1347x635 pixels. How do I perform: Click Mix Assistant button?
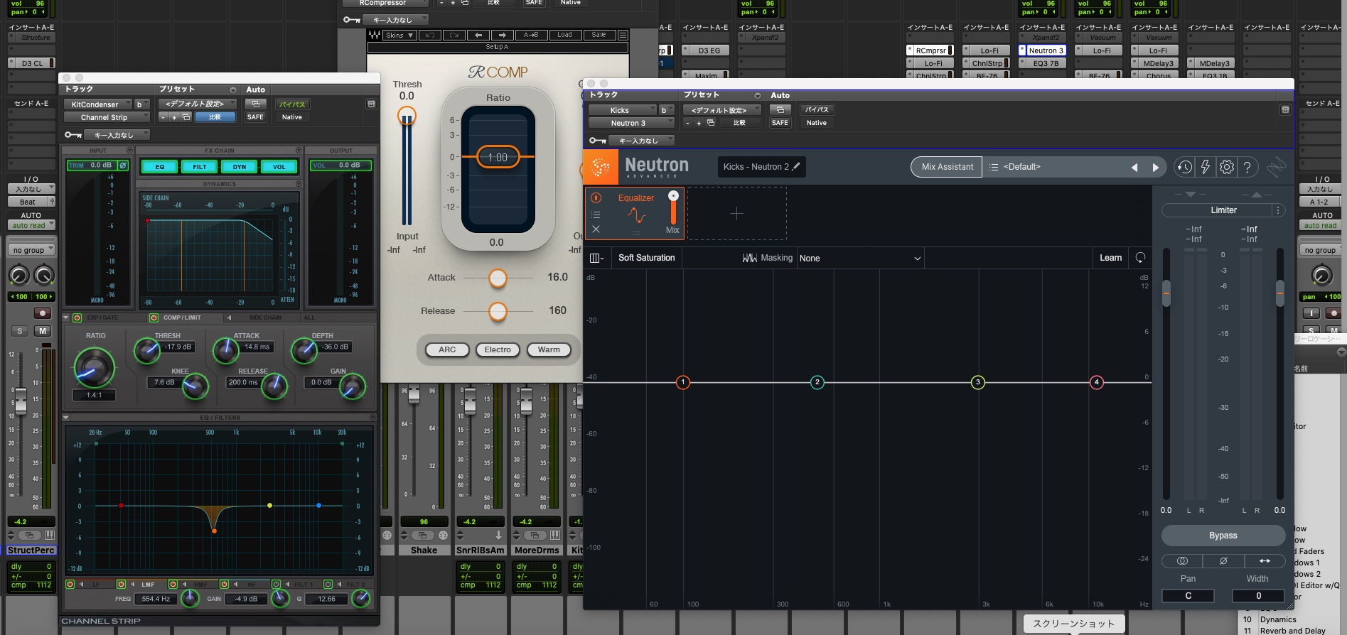point(947,167)
